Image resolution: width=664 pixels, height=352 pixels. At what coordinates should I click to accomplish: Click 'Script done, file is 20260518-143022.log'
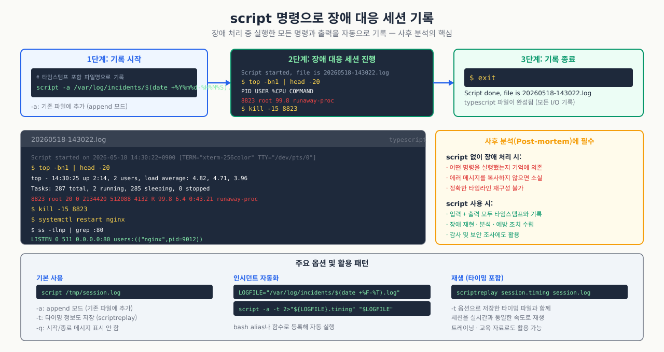click(528, 93)
